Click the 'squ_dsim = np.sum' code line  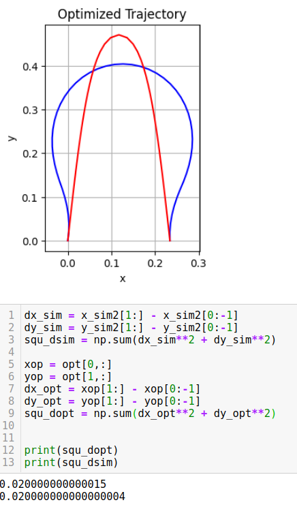tap(150, 340)
